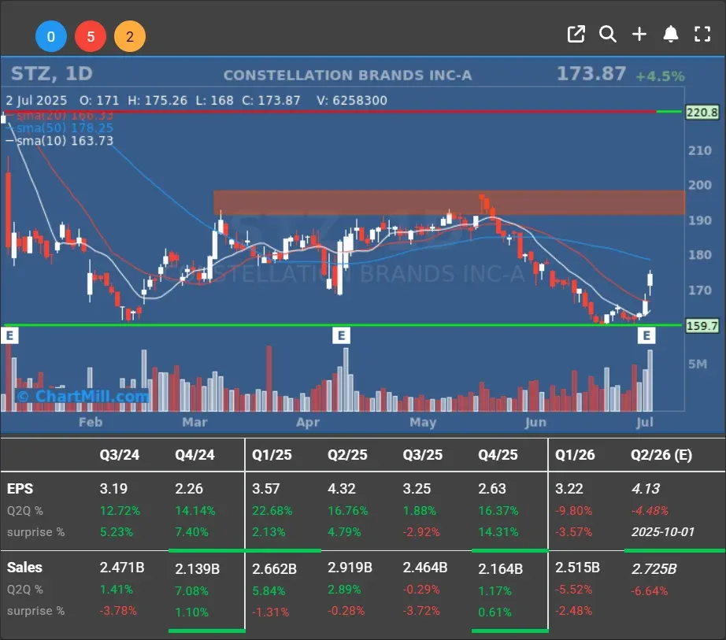Screen dimensions: 726x640
Task: Click the Q1/26 column header
Action: click(575, 455)
